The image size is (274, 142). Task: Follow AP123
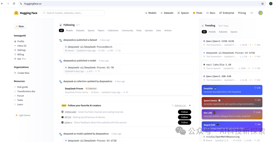[x=184, y=117]
